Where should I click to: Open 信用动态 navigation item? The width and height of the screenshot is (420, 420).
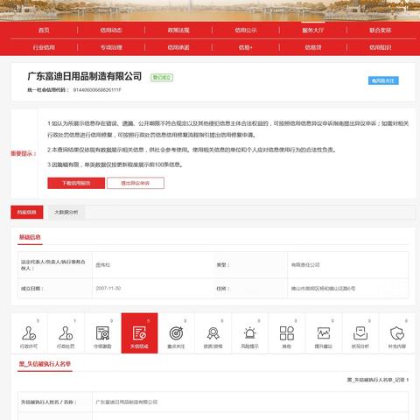pos(111,30)
